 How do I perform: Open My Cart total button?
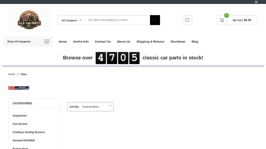[242, 20]
